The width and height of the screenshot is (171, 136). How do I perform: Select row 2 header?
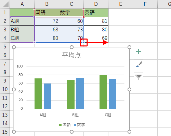tap(5, 21)
